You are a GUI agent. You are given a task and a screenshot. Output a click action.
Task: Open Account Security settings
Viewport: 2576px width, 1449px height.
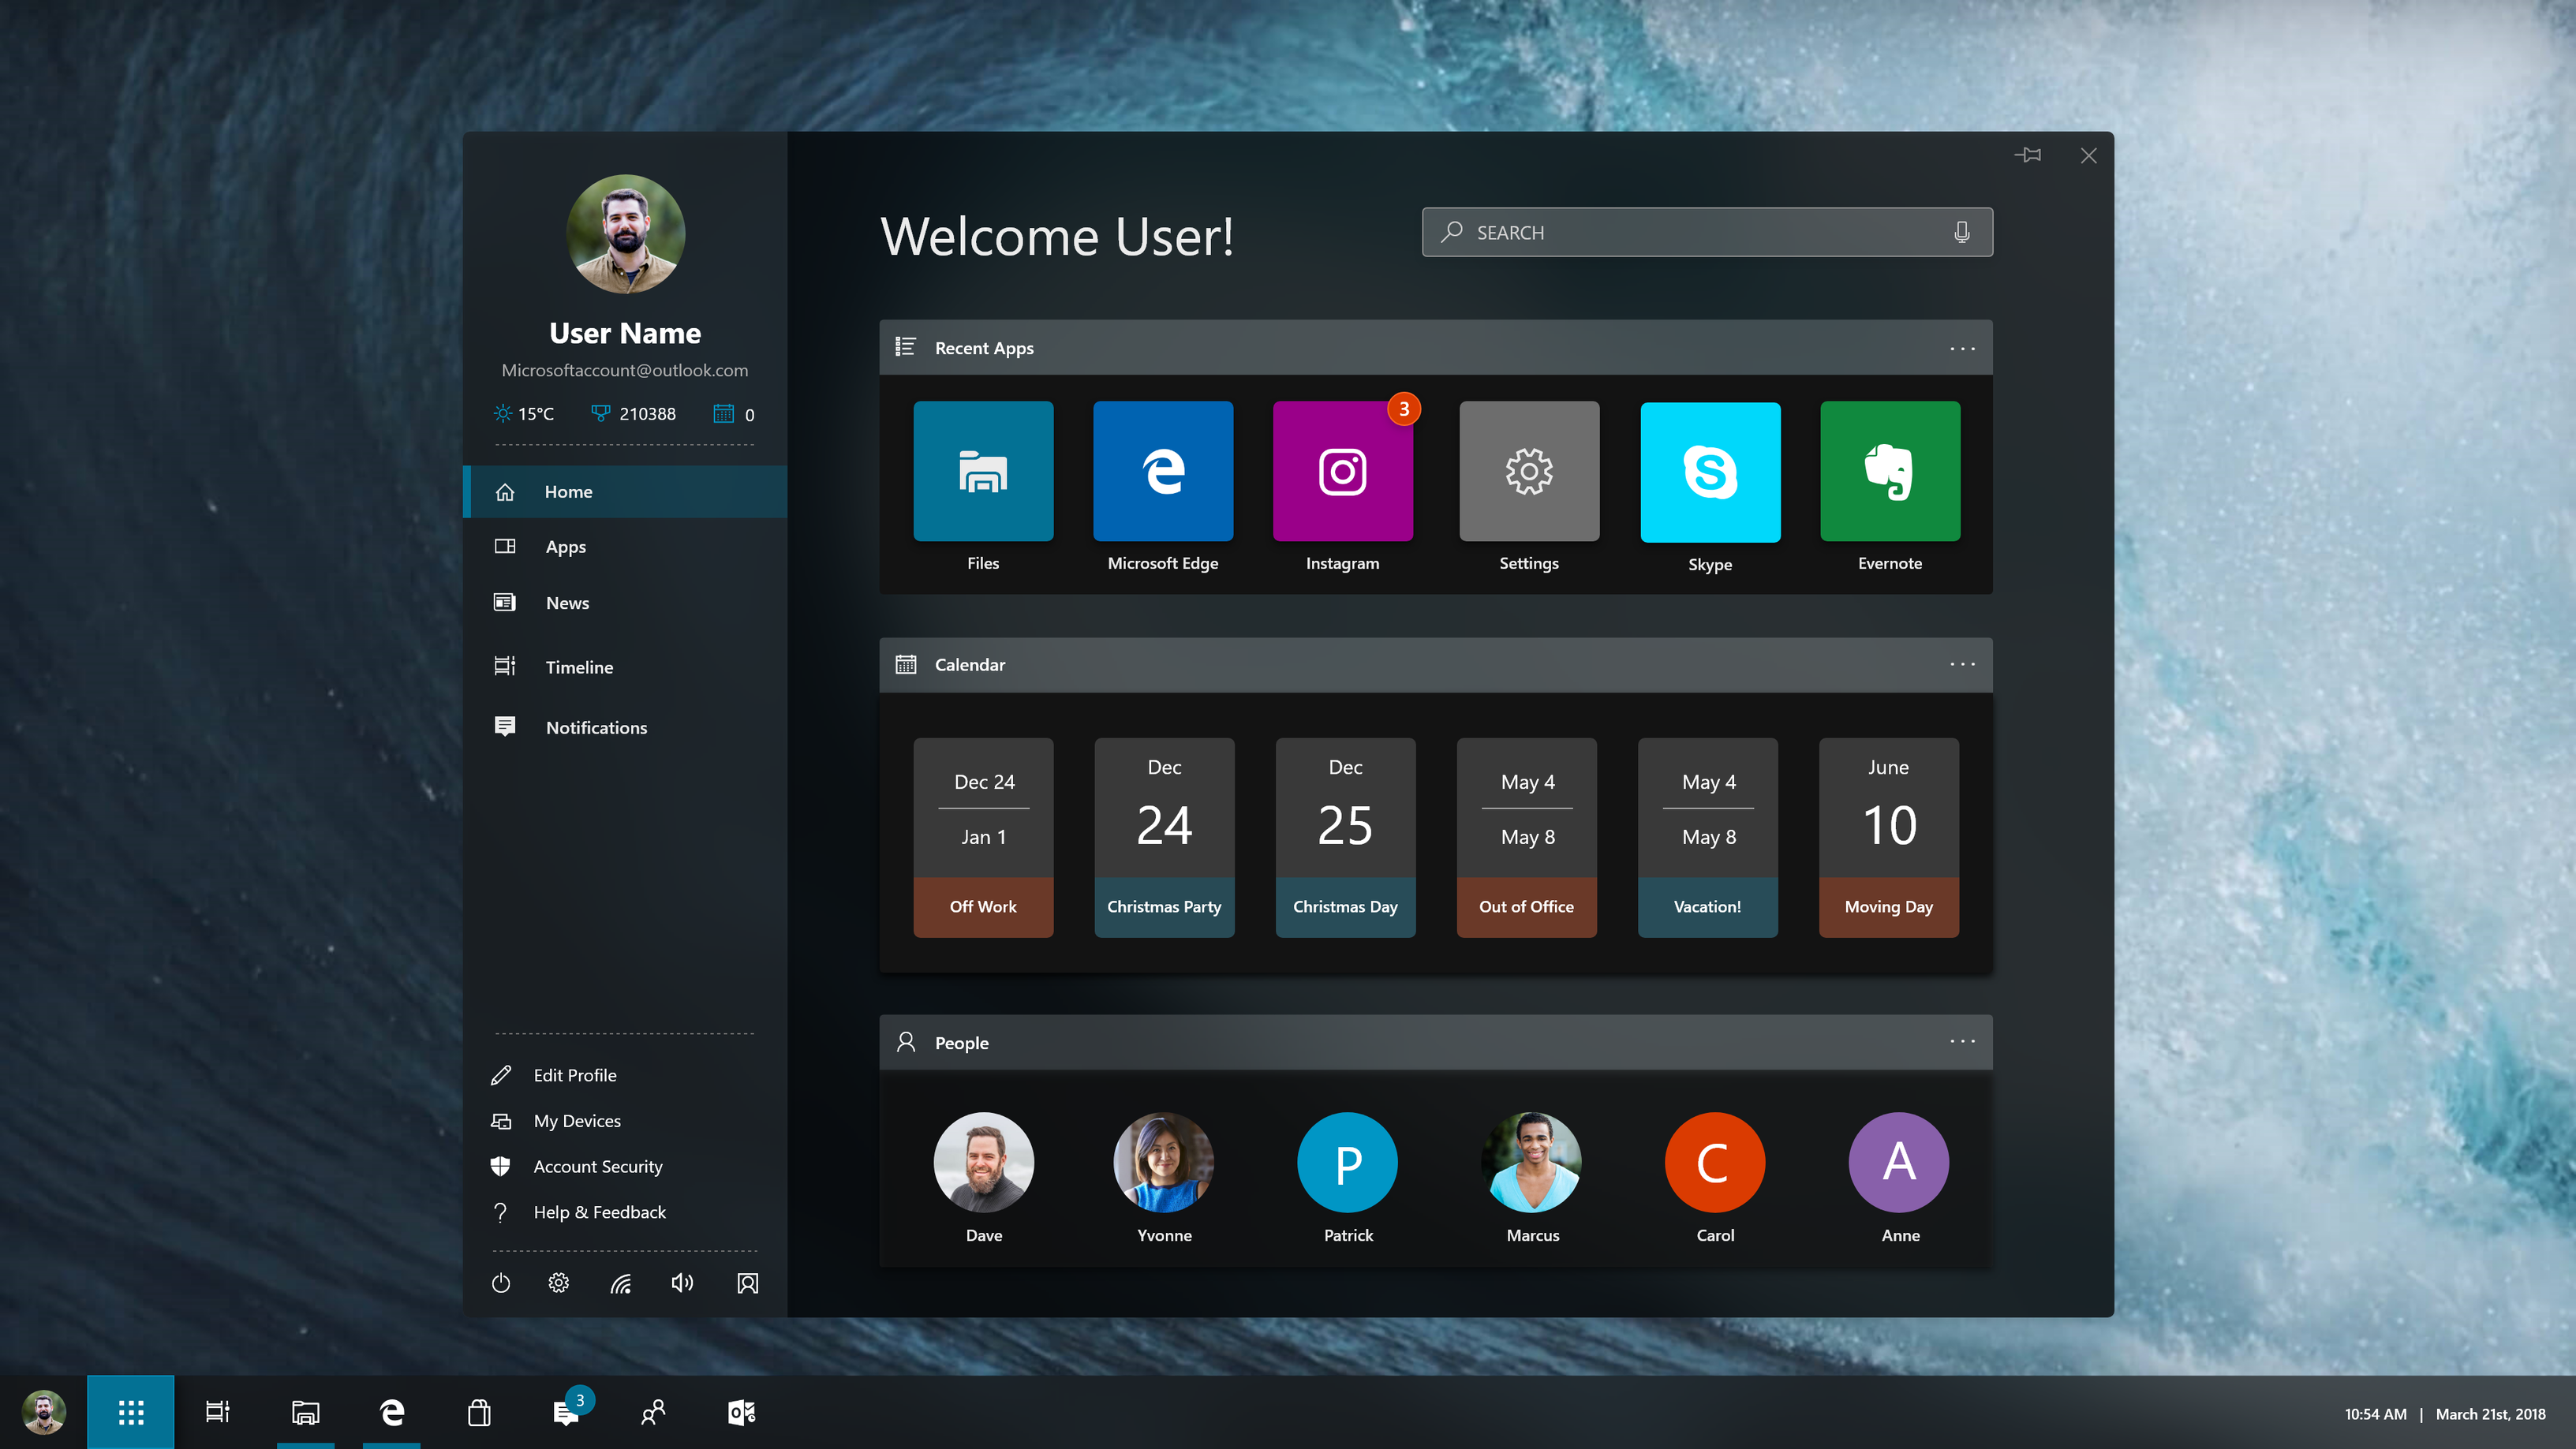pyautogui.click(x=597, y=1166)
